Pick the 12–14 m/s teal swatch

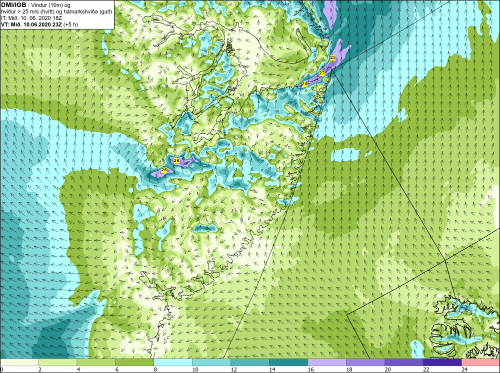[x=250, y=362]
